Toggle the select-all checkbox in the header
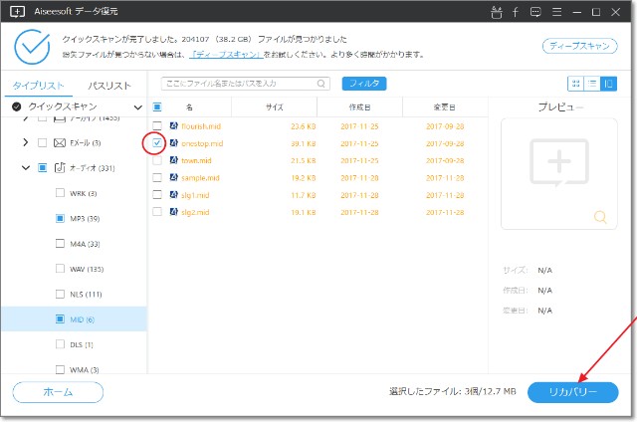 (x=157, y=106)
